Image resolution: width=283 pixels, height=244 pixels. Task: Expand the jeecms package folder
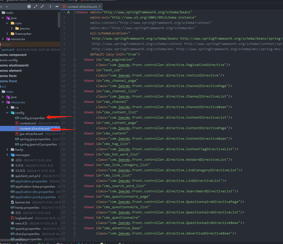[12, 29]
